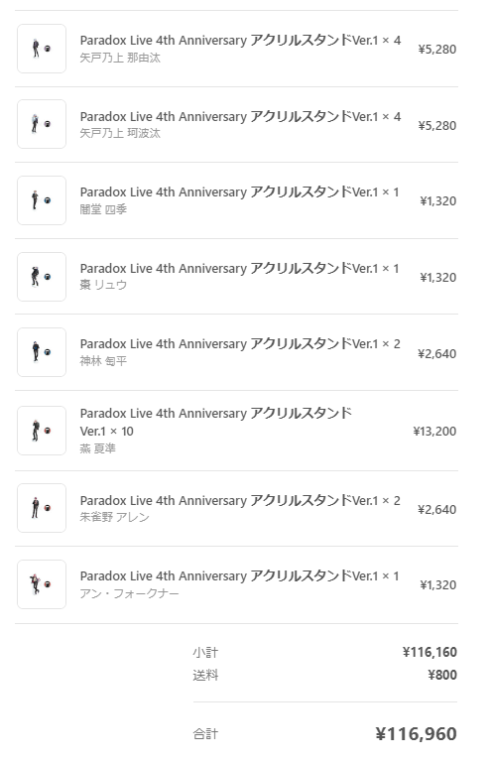Open product title above 矢戸乃上 珂波汰
Viewport: 492px width, 761px height.
click(x=240, y=116)
